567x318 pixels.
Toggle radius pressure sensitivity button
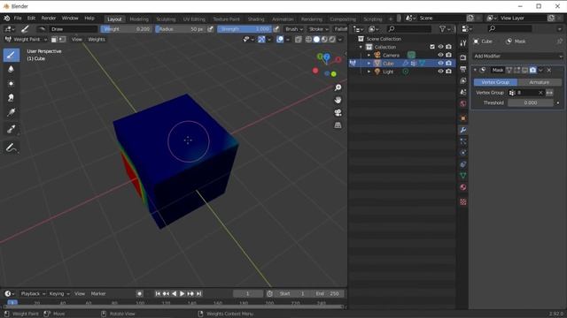210,29
